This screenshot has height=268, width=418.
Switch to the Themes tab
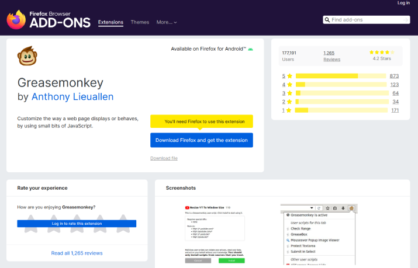pos(140,22)
